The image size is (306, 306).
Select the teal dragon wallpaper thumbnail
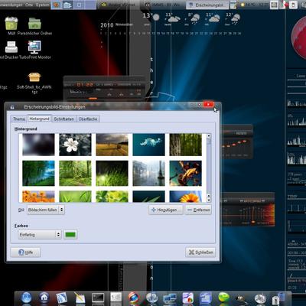tap(148, 145)
